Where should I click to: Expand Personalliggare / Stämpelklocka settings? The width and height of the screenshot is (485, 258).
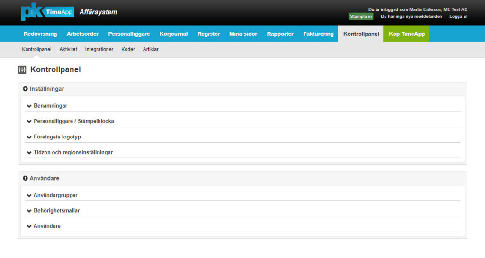(73, 121)
